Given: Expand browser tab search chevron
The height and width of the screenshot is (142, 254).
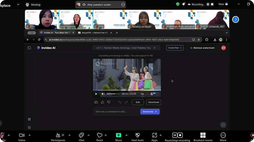Looking at the screenshot, I should coord(227,33).
